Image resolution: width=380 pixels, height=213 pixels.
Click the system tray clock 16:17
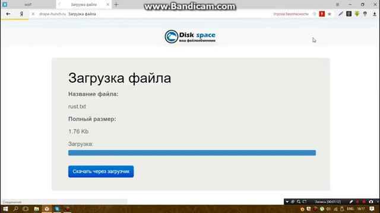point(361,209)
